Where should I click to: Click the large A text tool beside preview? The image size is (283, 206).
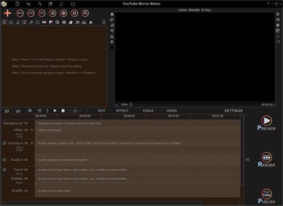click(x=112, y=14)
